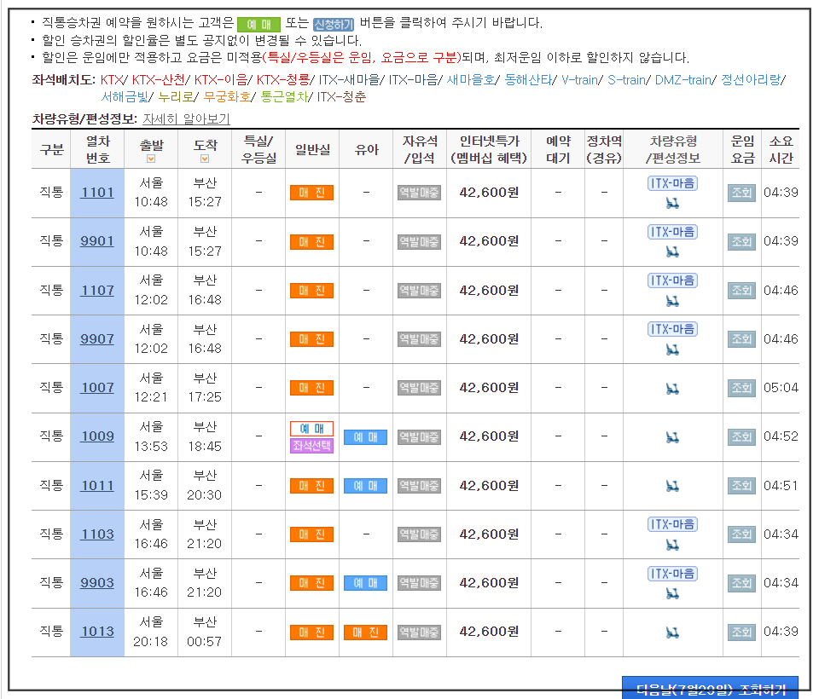Screen dimensions: 819x699
Task: Open V-train seating chart link
Action: pyautogui.click(x=580, y=80)
